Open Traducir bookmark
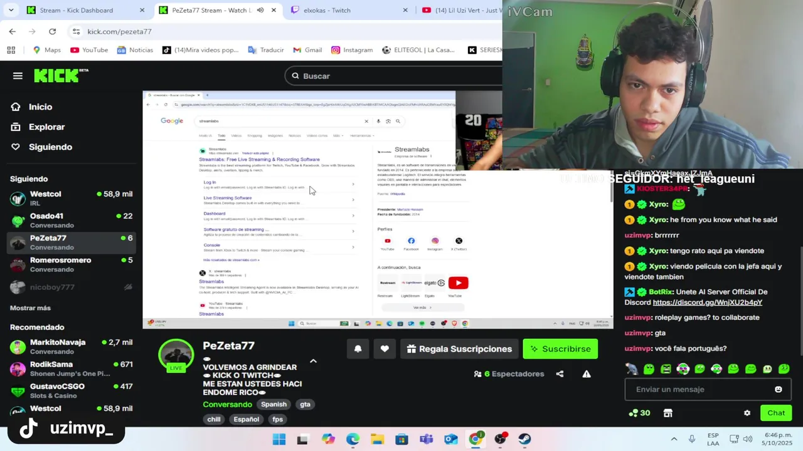This screenshot has height=451, width=803. (x=266, y=50)
